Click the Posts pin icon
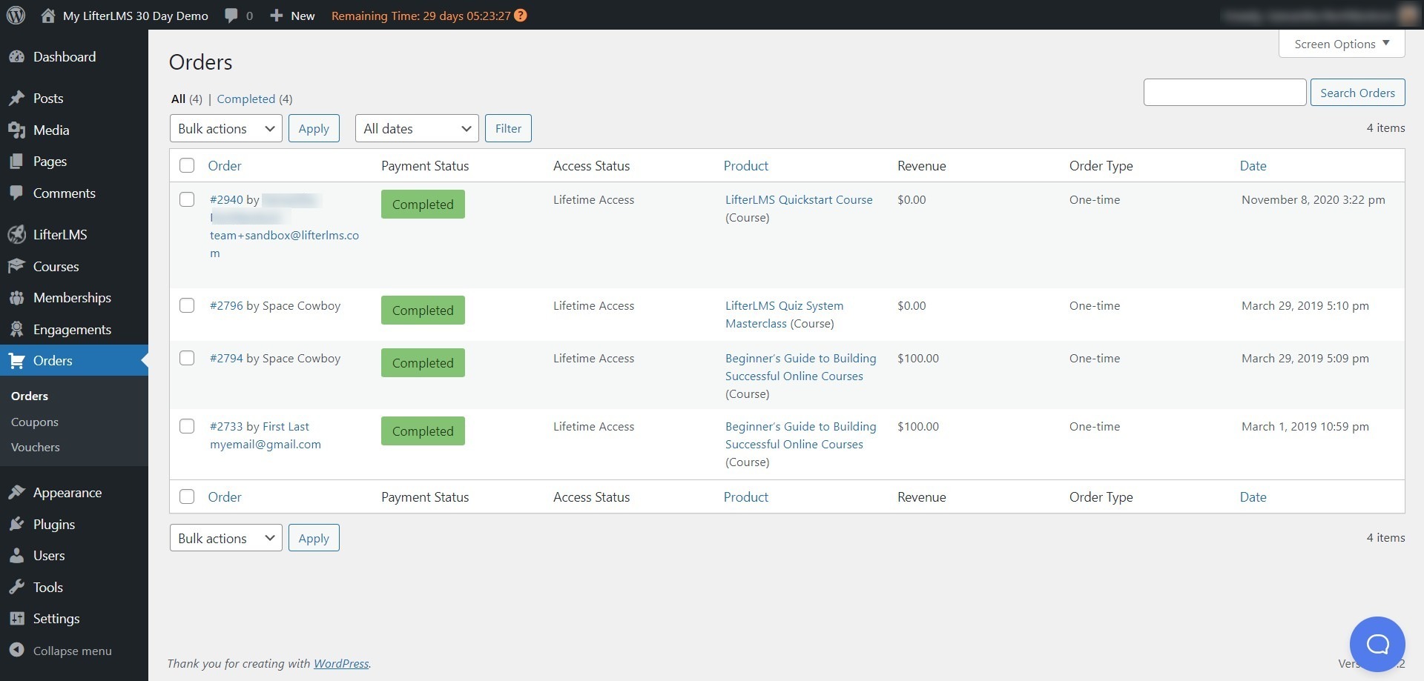This screenshot has width=1424, height=681. point(16,99)
